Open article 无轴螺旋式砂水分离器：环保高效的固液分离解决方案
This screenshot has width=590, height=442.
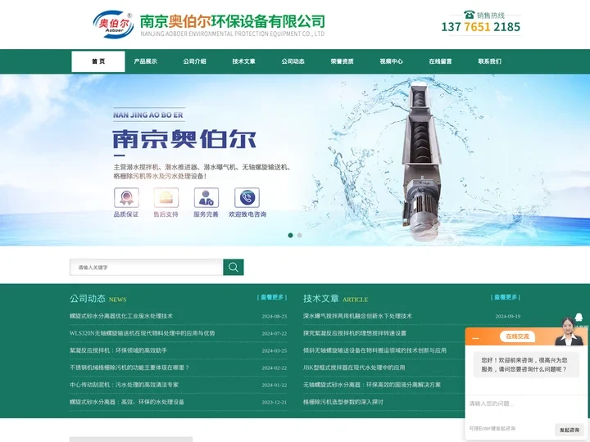point(372,385)
